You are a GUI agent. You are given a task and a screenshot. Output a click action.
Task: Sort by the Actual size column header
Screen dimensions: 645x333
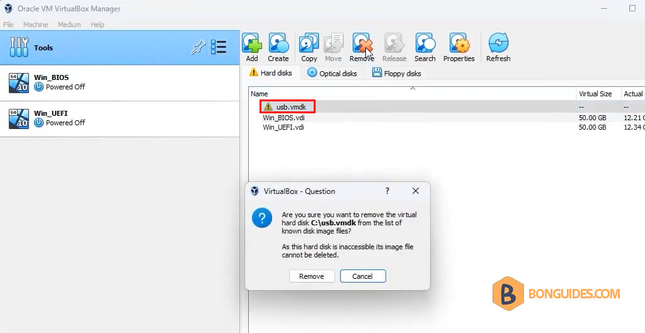(633, 94)
